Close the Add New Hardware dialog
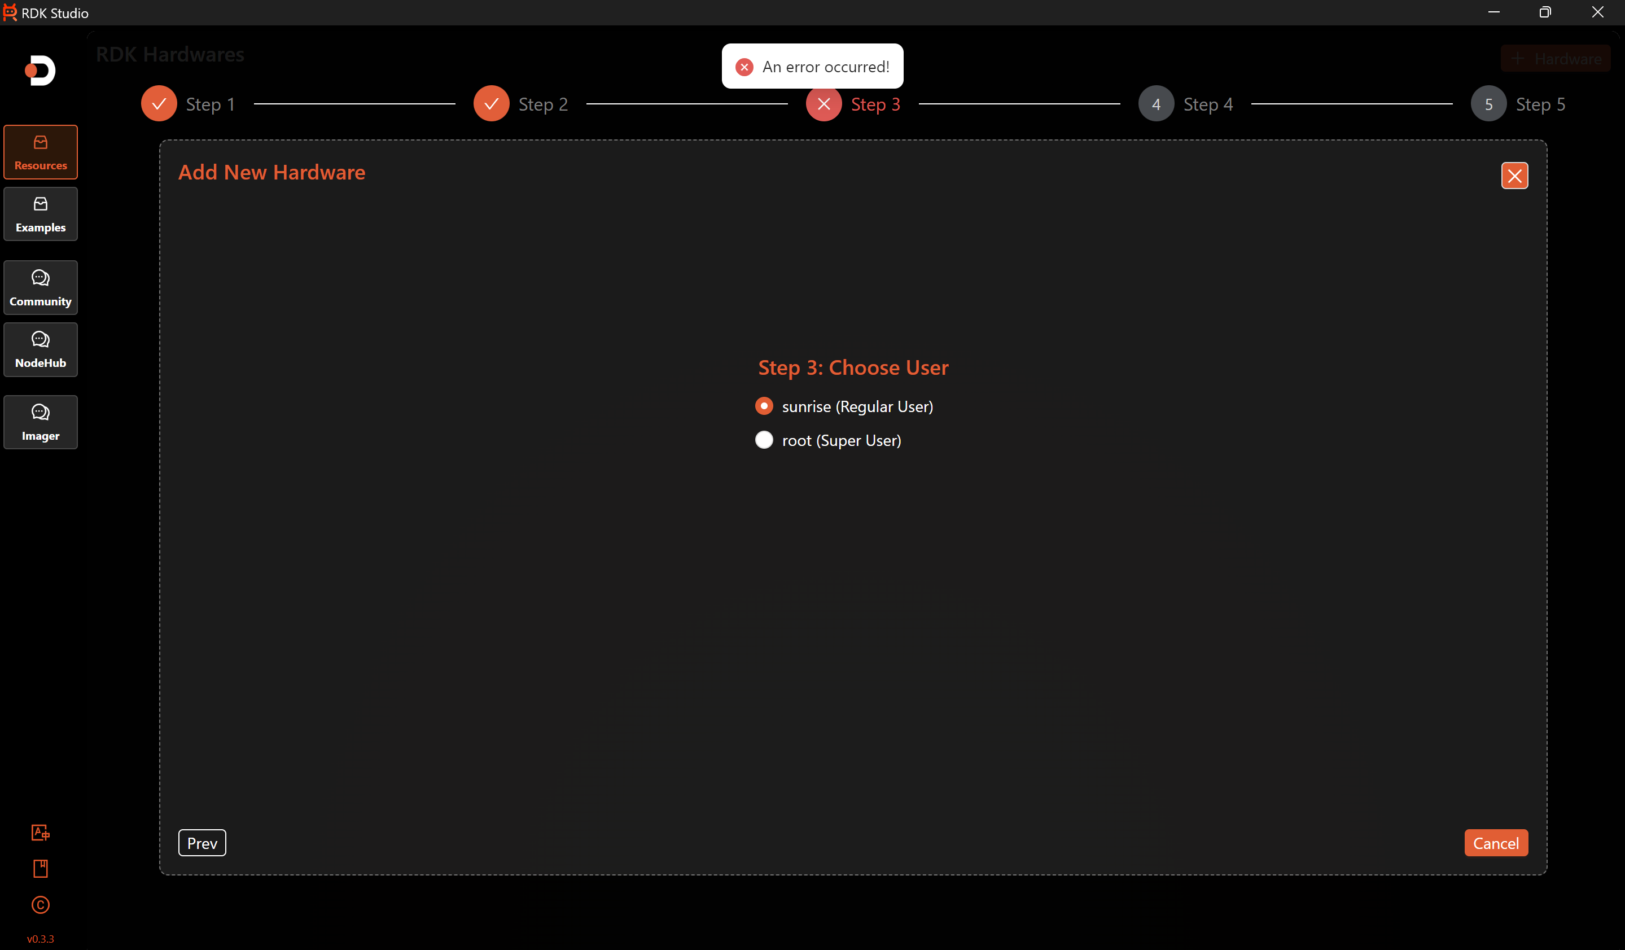The width and height of the screenshot is (1625, 950). (1515, 176)
